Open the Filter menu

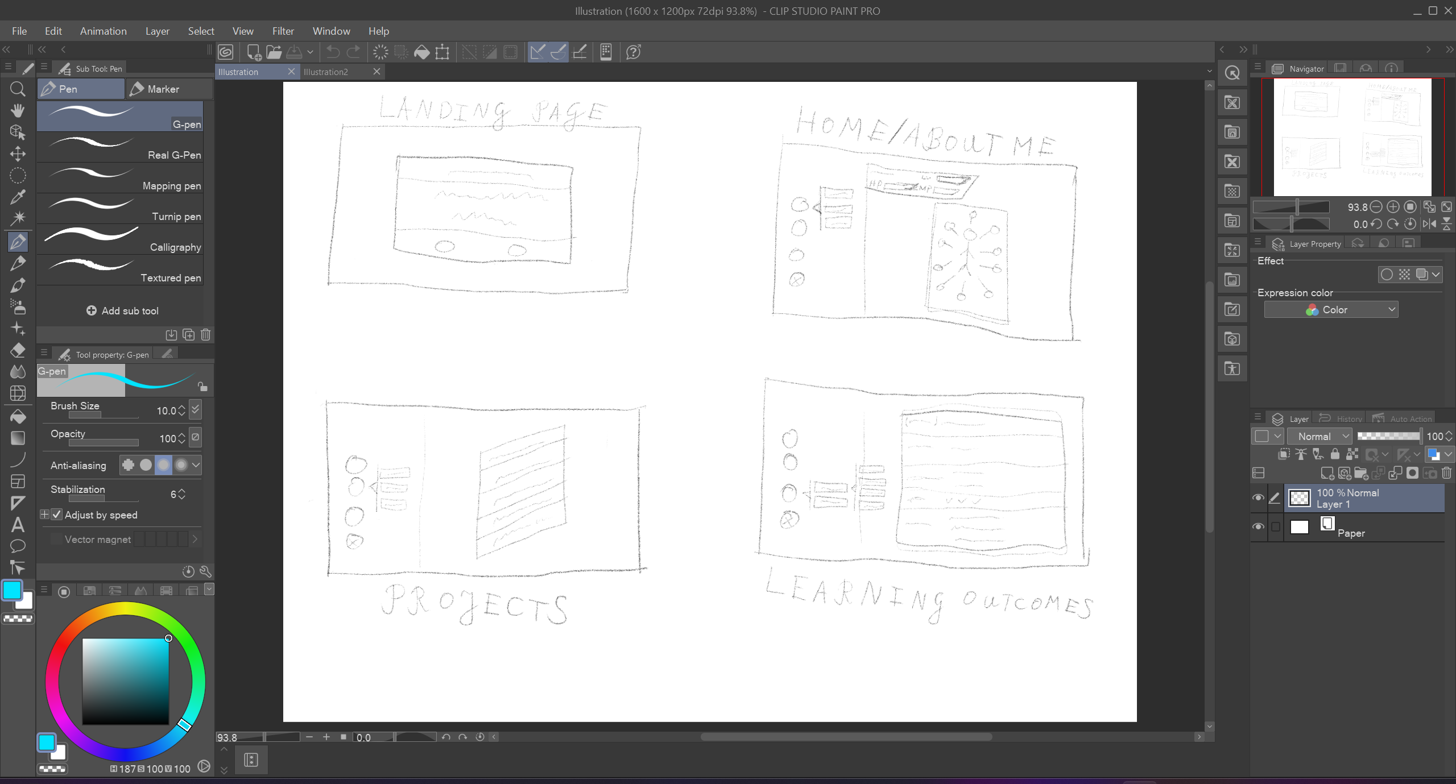283,31
